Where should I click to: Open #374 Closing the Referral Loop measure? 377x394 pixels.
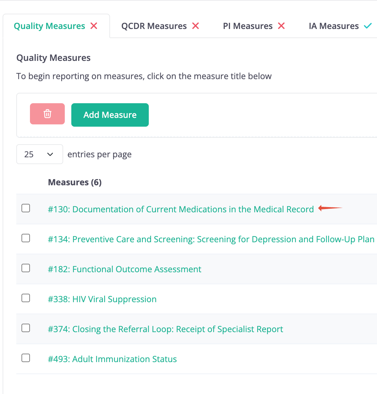(x=165, y=329)
